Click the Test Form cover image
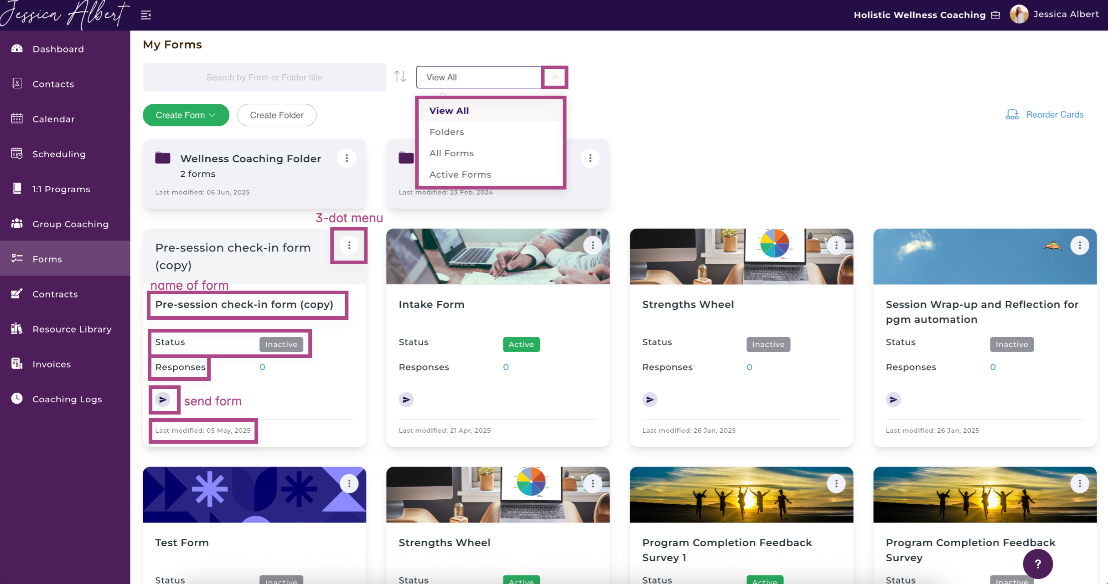This screenshot has width=1108, height=584. pos(254,494)
